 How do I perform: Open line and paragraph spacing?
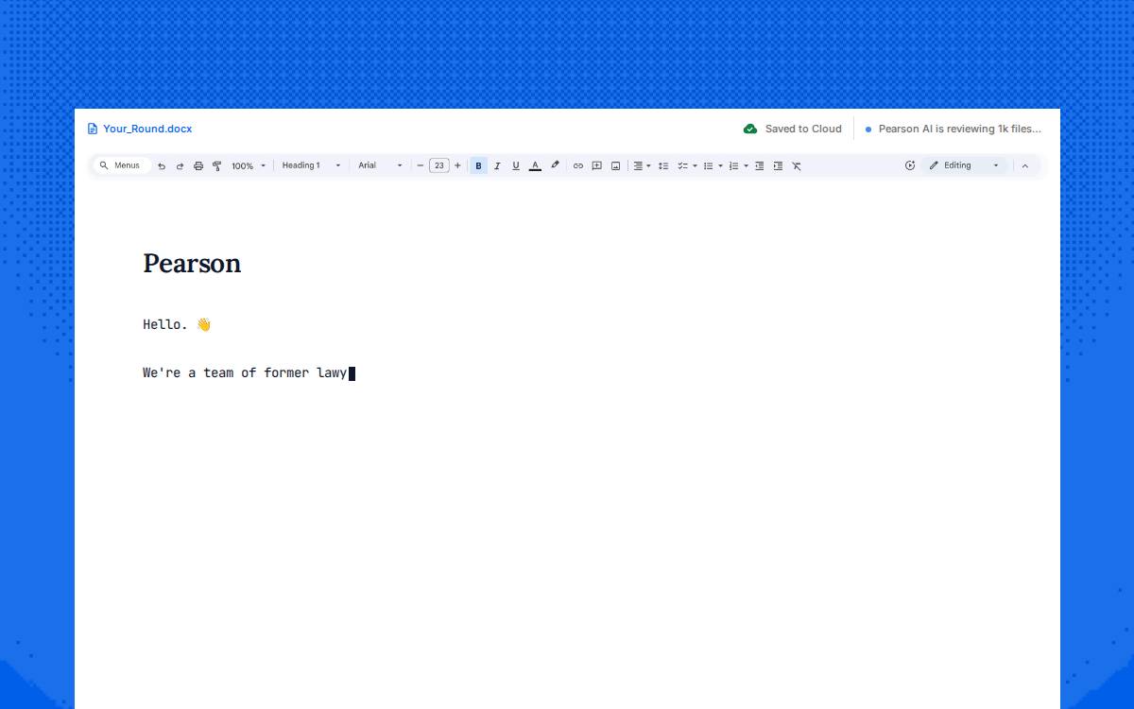click(663, 165)
